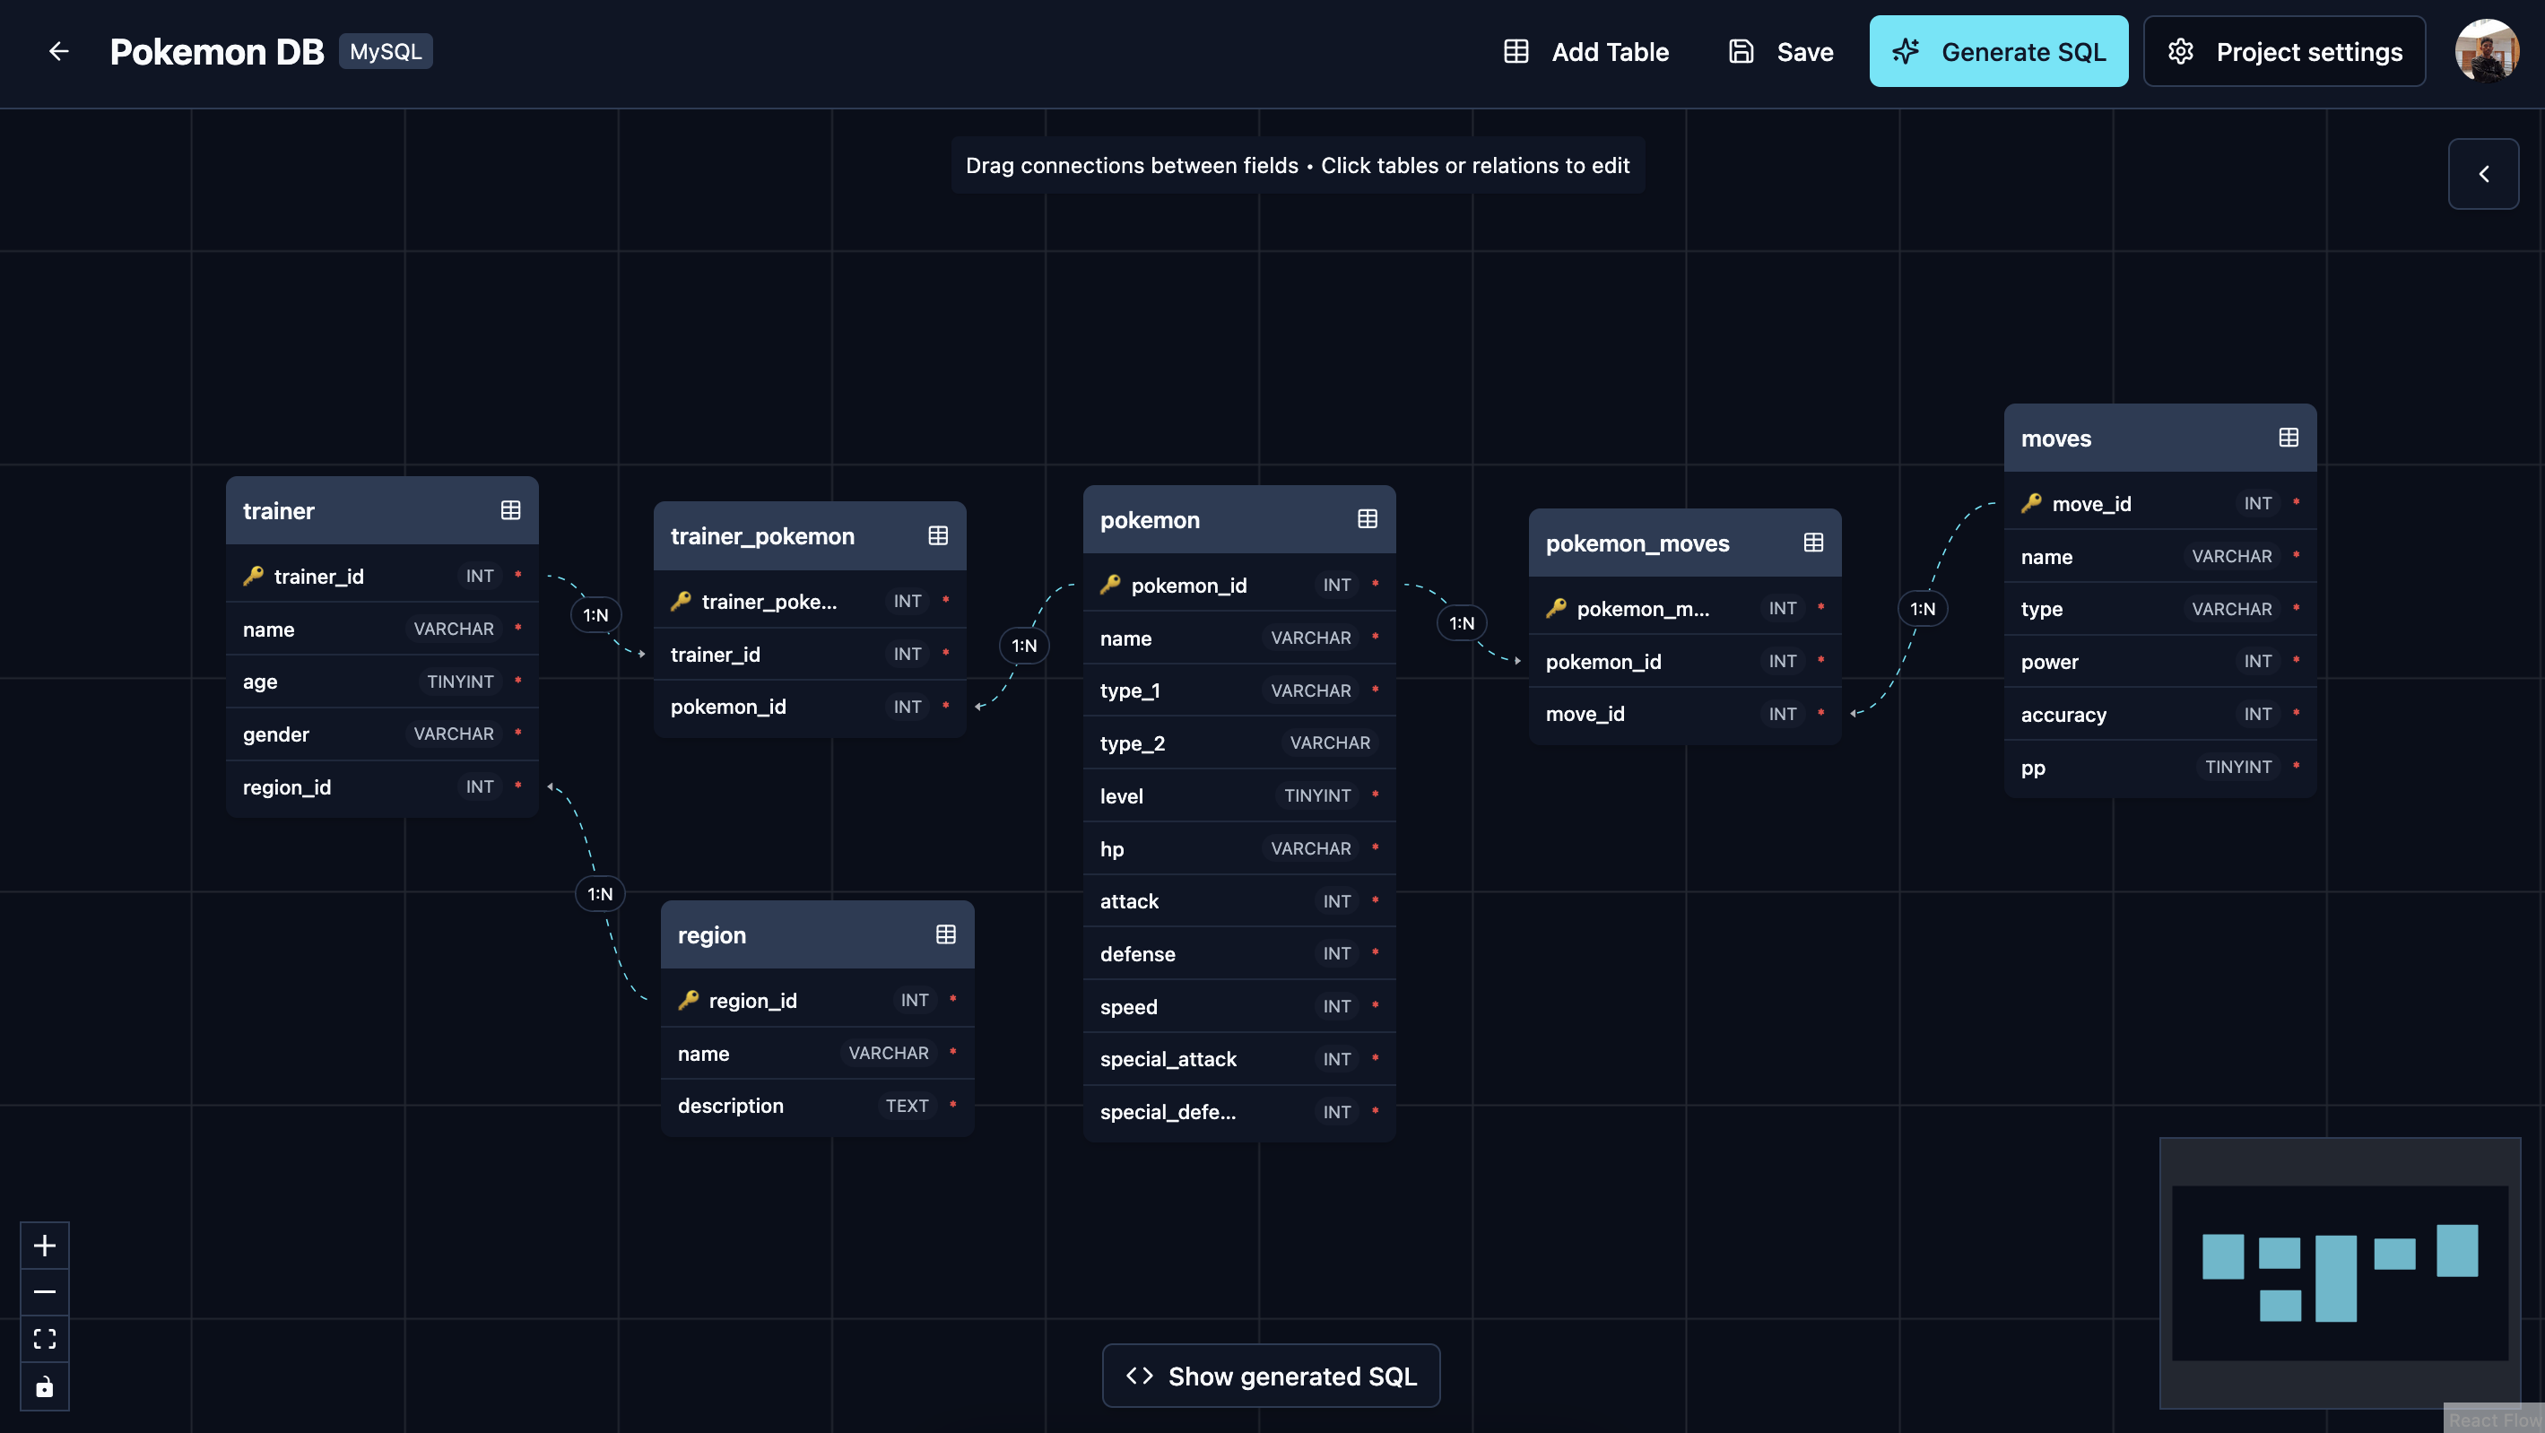Click the table icon on trainer table header
Viewport: 2545px width, 1433px height.
click(509, 510)
